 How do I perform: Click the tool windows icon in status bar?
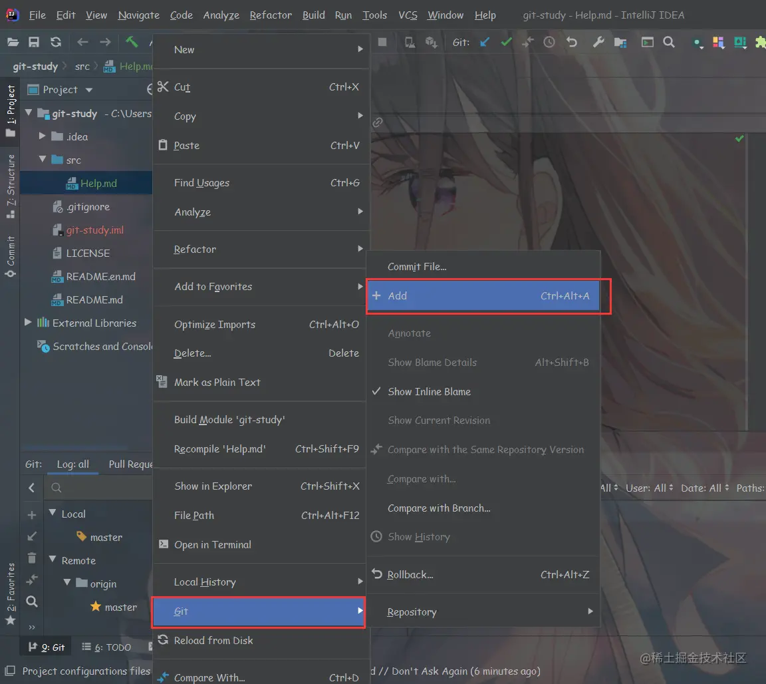(x=9, y=670)
